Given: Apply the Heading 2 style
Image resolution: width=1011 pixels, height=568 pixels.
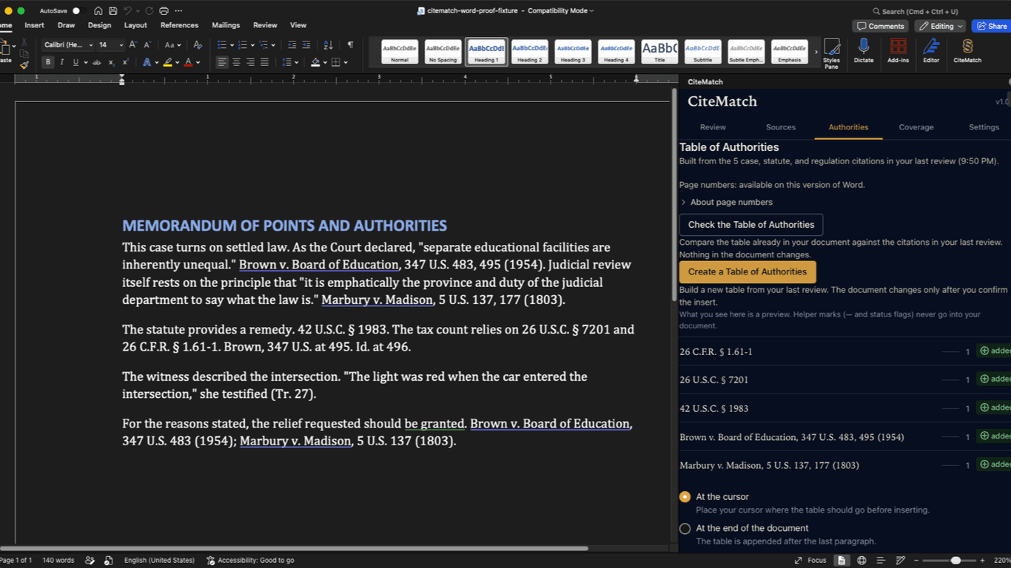Looking at the screenshot, I should tap(529, 52).
